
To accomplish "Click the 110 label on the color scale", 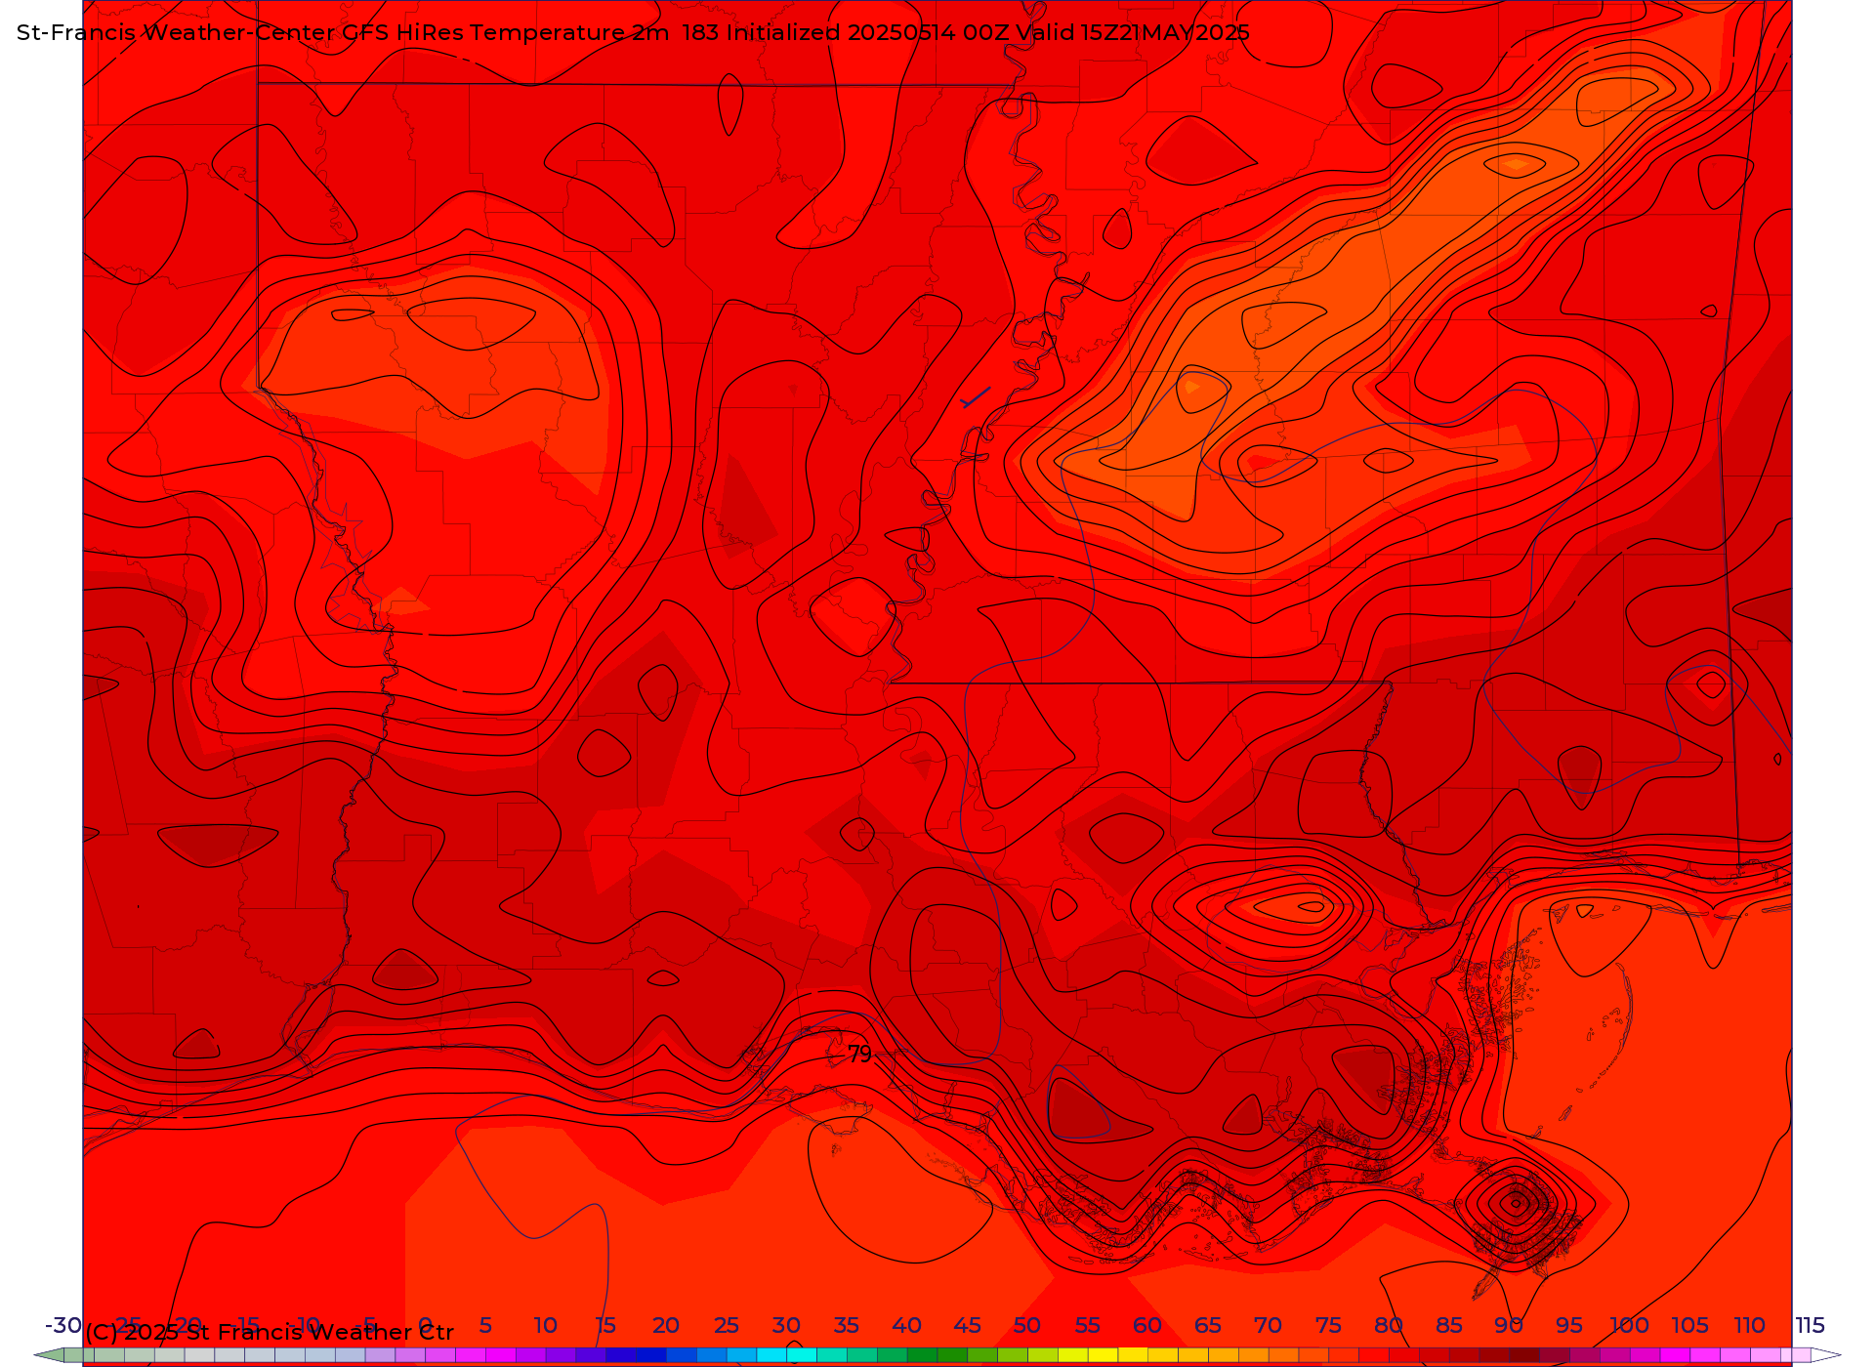I will click(1749, 1325).
